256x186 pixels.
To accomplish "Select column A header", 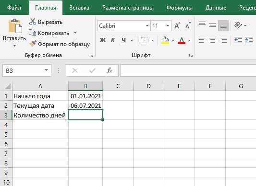I will click(40, 86).
